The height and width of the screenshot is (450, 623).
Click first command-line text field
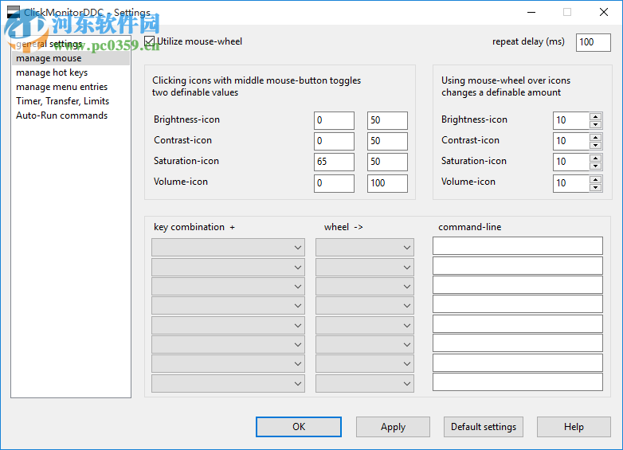point(518,246)
